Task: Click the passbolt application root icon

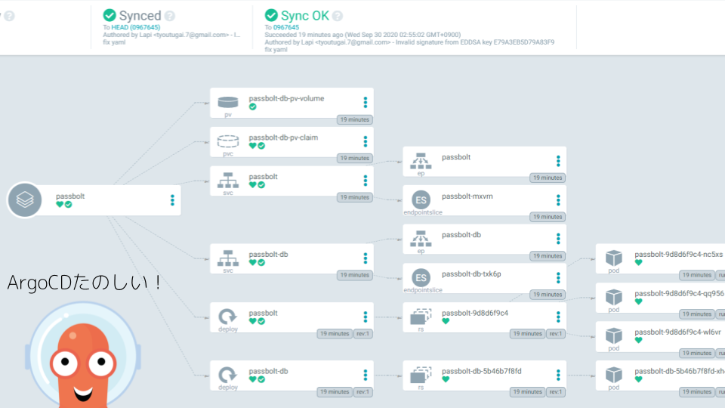Action: (24, 199)
